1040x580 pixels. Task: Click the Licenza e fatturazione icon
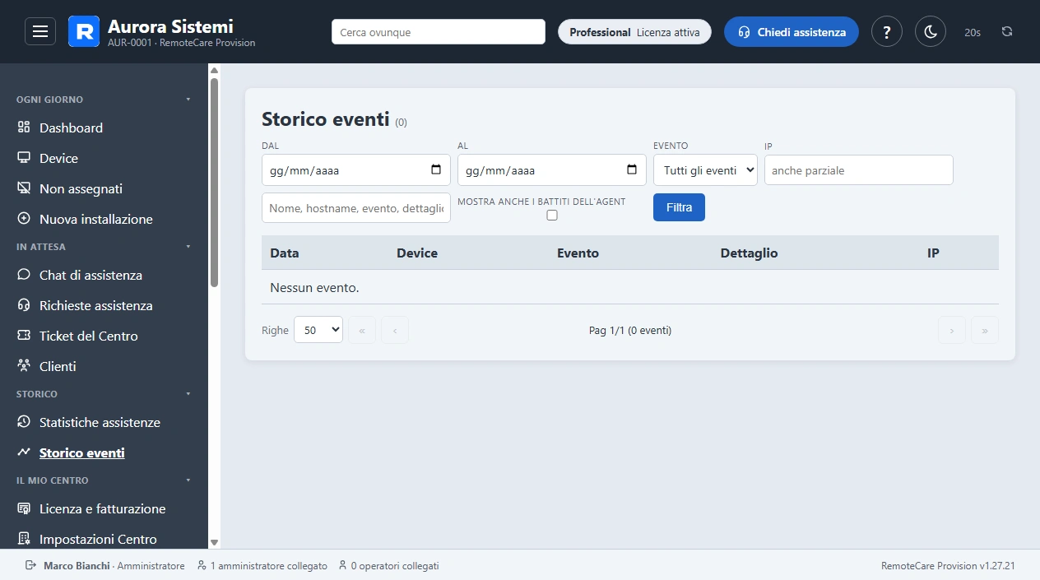[x=24, y=508]
